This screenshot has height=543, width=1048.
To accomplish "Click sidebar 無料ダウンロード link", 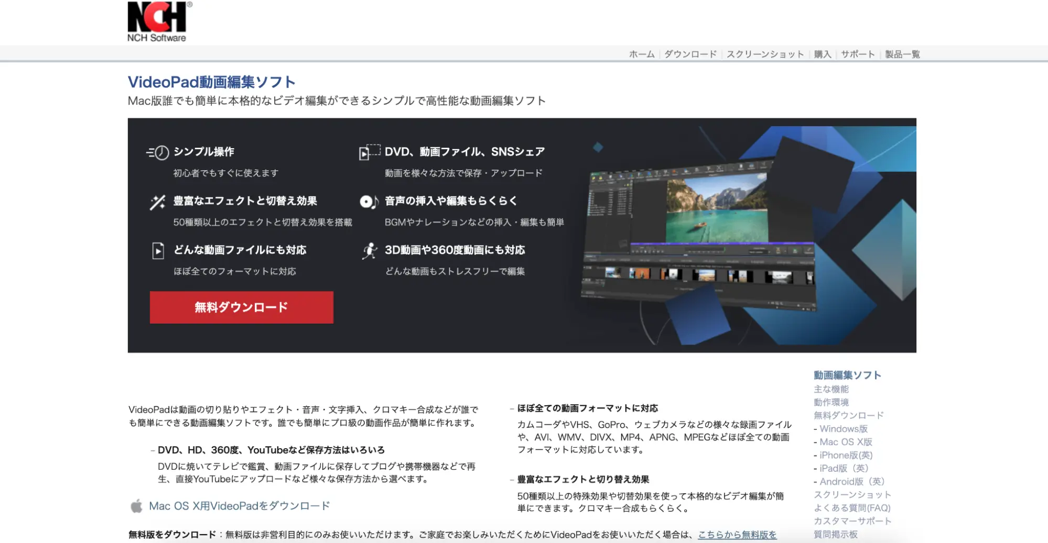I will (x=848, y=415).
